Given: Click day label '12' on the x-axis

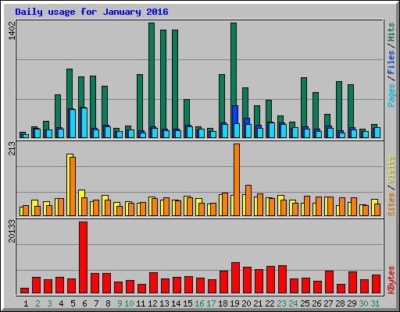Looking at the screenshot, I should (x=152, y=303).
